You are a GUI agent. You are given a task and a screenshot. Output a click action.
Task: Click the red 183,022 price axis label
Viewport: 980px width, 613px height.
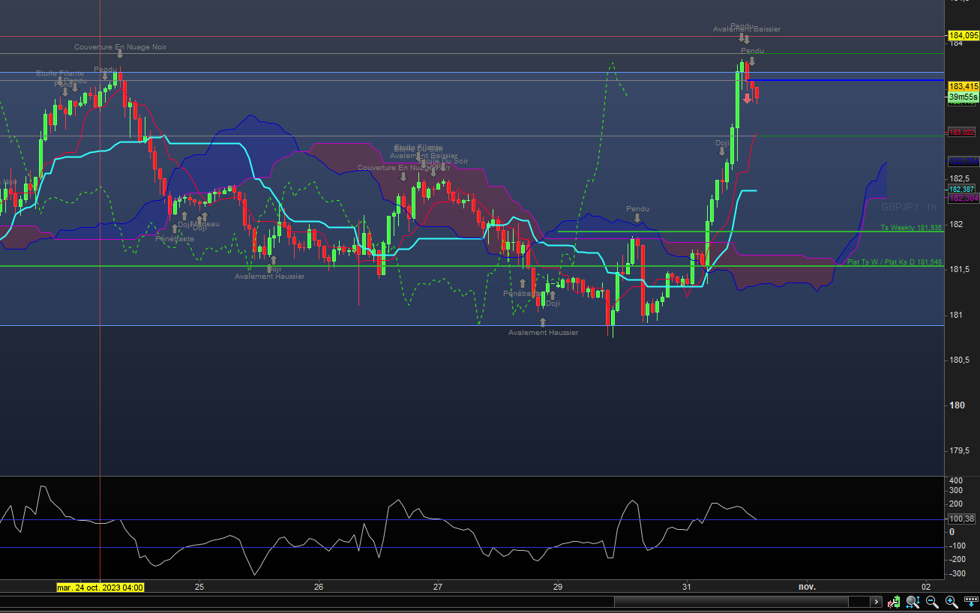(963, 133)
